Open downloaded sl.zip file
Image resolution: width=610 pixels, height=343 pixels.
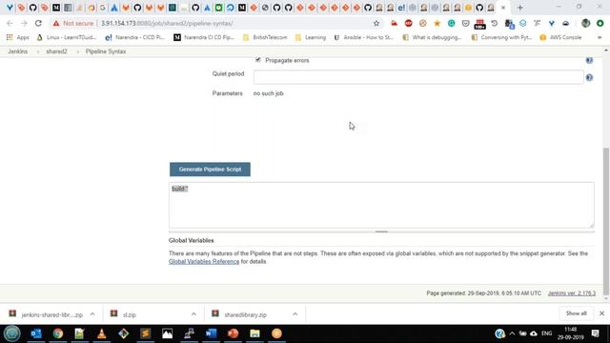(123, 314)
